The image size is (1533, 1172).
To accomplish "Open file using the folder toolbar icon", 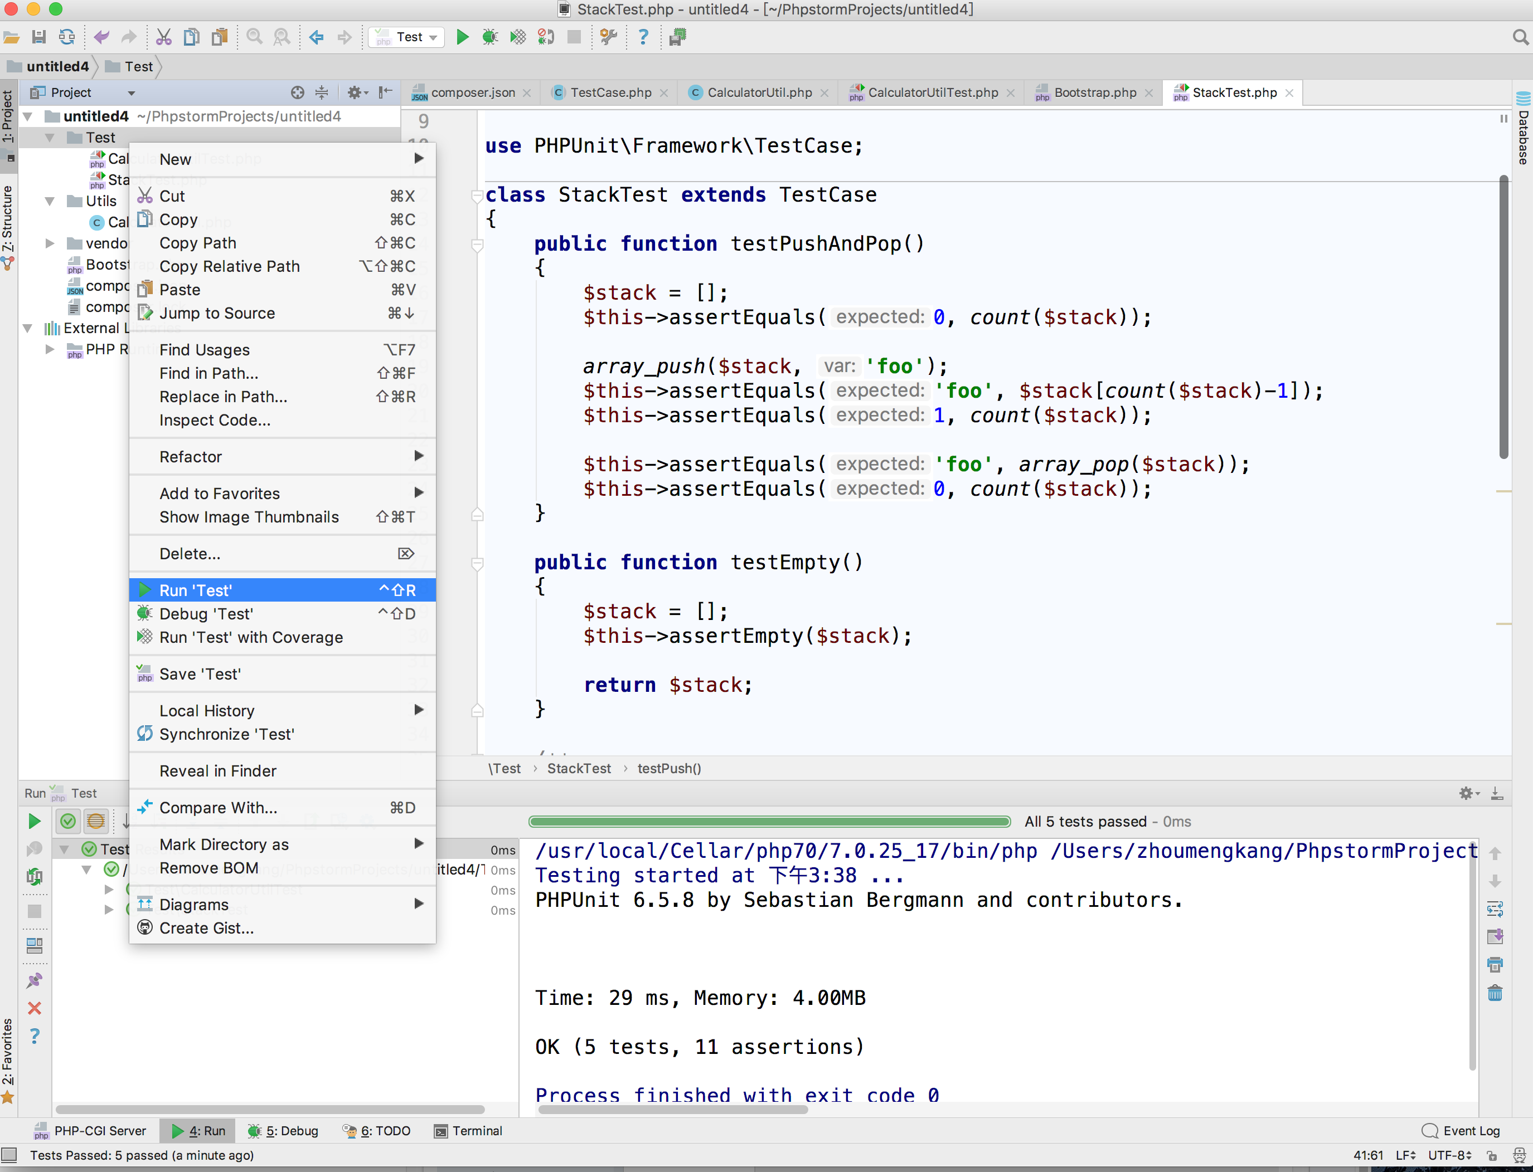I will tap(11, 37).
